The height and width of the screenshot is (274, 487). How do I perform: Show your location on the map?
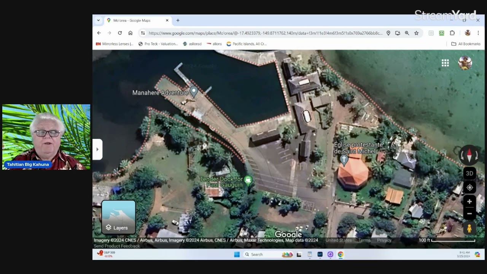pos(469,188)
